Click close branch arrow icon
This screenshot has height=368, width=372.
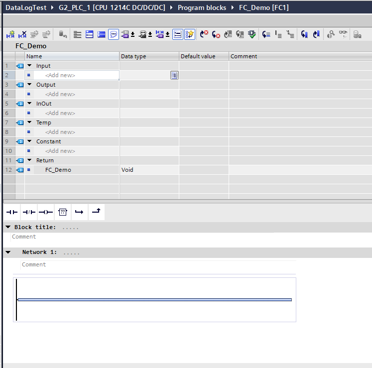tap(96, 212)
